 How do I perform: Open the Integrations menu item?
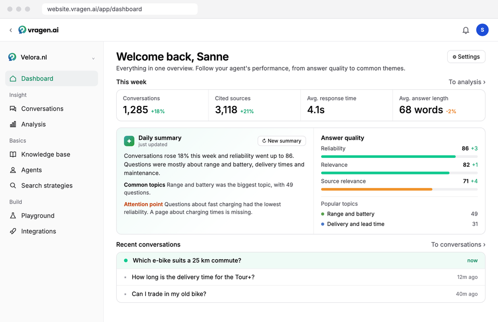[x=51, y=231]
